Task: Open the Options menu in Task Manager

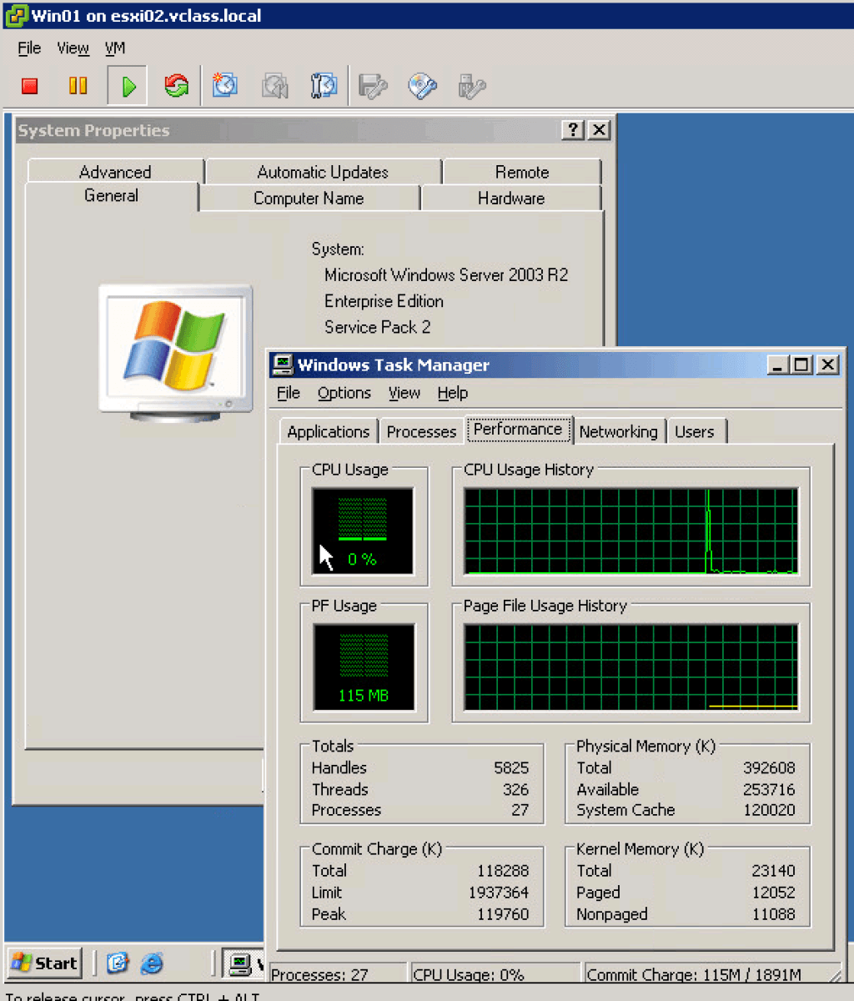Action: point(344,393)
